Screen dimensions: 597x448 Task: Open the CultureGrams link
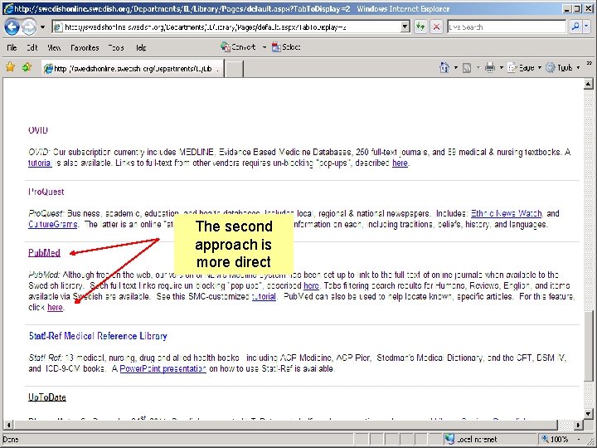tap(53, 224)
